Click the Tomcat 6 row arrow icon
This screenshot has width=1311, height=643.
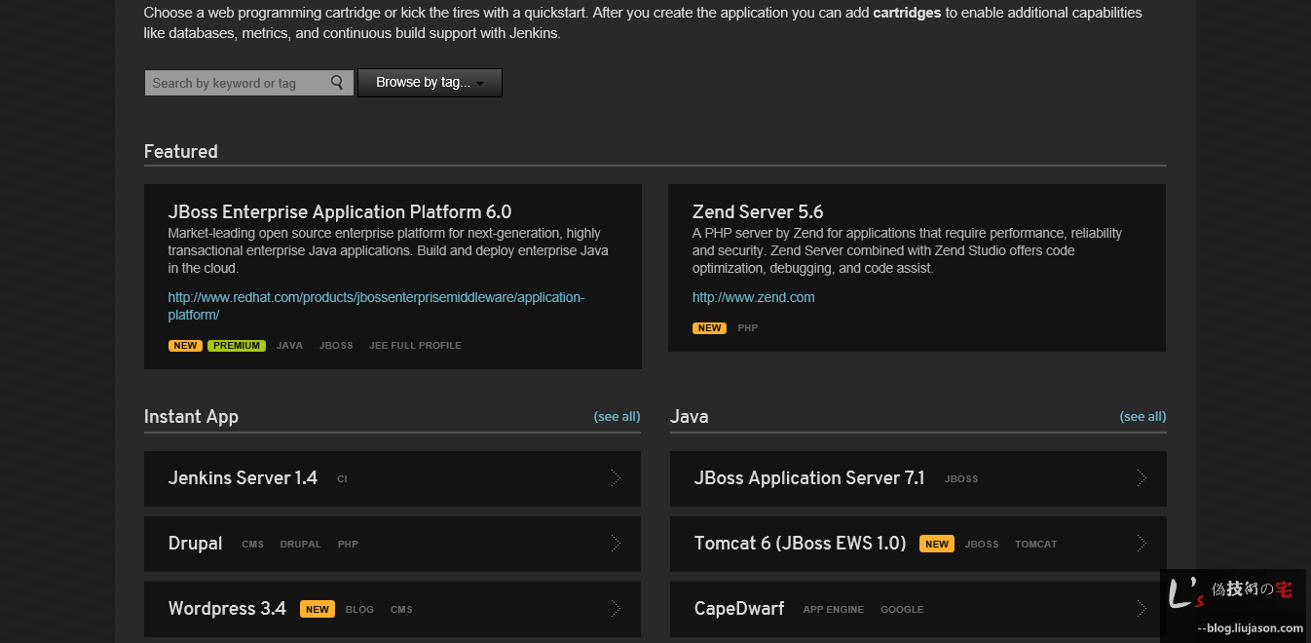click(x=1142, y=544)
